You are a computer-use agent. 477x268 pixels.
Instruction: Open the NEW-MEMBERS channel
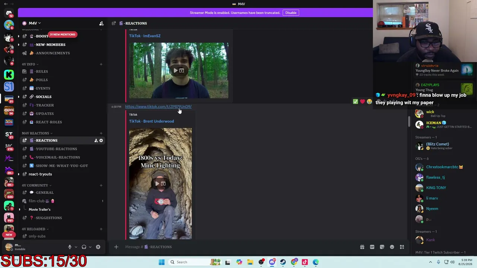pyautogui.click(x=62, y=45)
